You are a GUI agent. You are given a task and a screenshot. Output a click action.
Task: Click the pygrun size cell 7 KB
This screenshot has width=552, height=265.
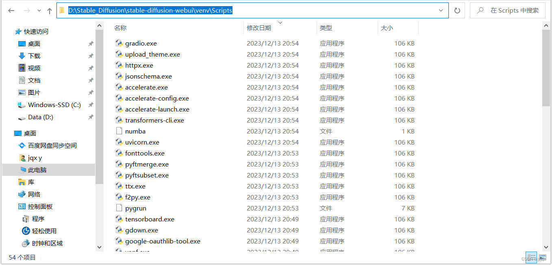(408, 208)
